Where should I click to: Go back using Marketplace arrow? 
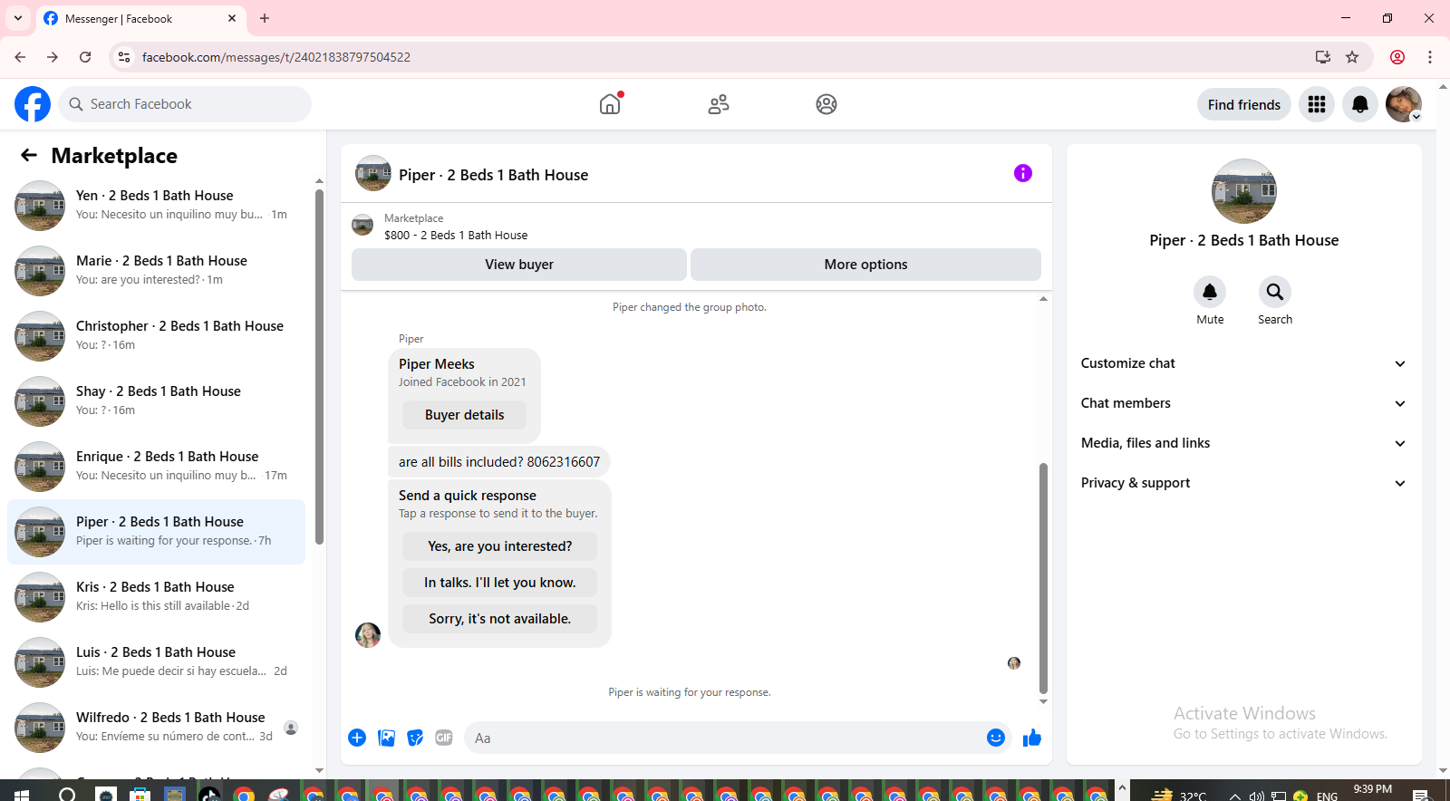click(29, 155)
